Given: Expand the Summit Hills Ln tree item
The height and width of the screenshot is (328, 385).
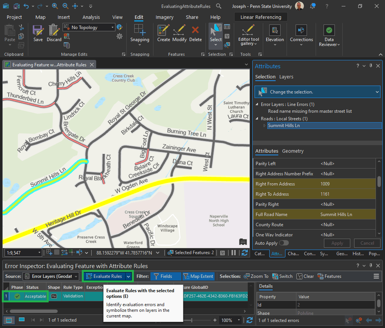Looking at the screenshot, I should (x=264, y=126).
